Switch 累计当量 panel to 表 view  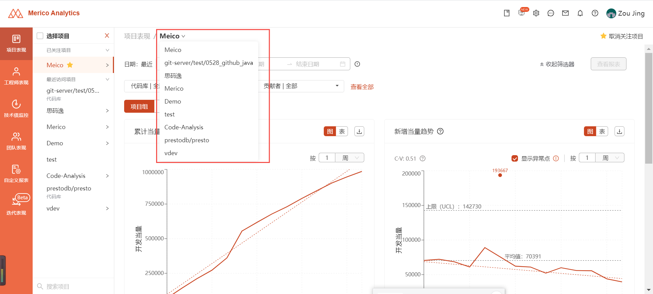pos(342,131)
